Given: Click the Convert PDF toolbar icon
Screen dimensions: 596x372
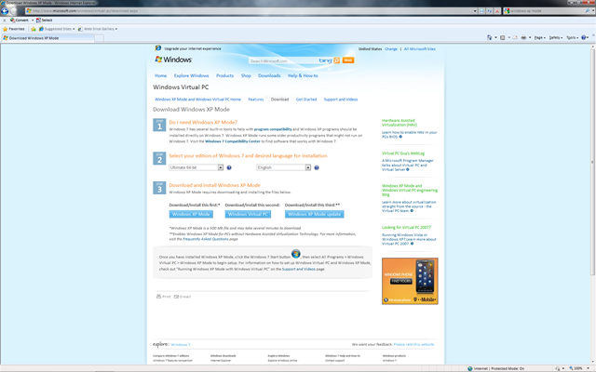Looking at the screenshot, I should (x=19, y=20).
